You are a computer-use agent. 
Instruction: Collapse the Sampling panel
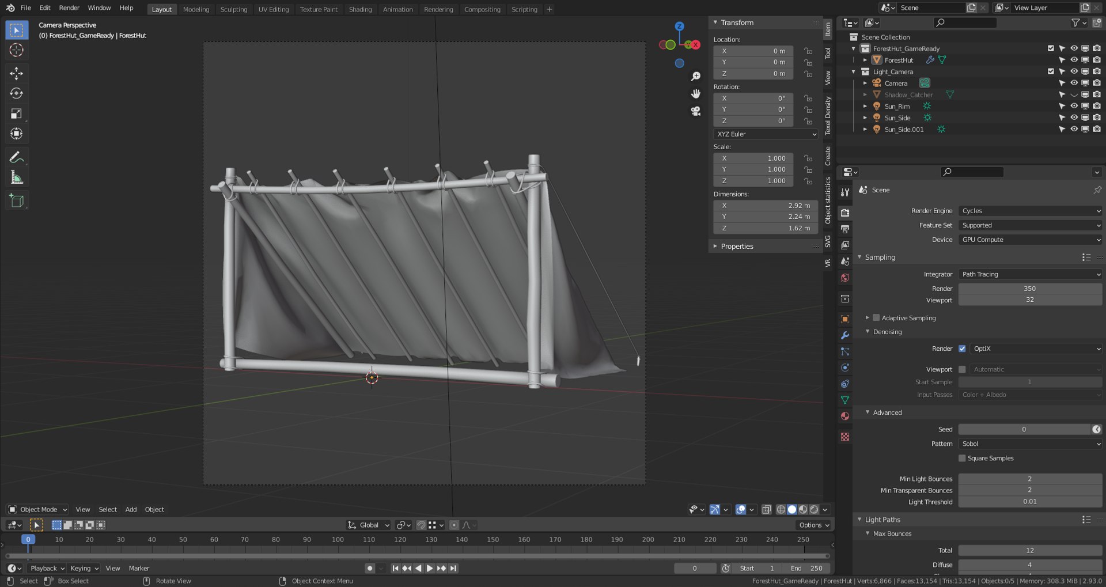[x=880, y=257]
